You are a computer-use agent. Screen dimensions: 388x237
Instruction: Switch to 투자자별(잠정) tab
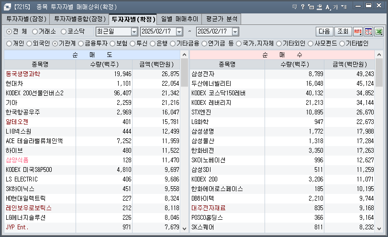[26, 19]
